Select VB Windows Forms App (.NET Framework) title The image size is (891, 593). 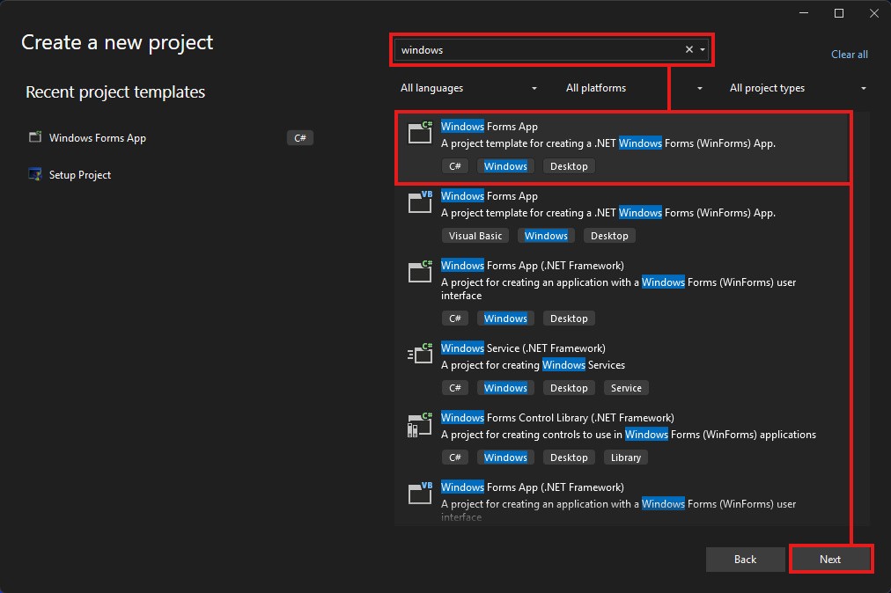coord(533,487)
